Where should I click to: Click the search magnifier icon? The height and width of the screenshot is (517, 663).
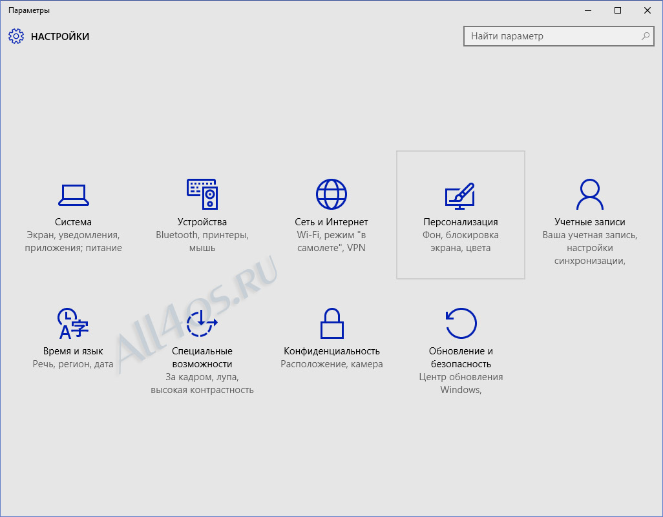(646, 36)
